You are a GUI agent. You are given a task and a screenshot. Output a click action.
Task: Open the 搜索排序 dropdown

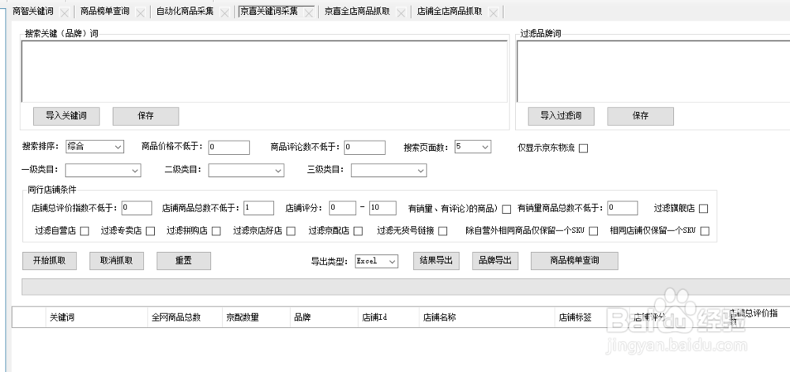(95, 146)
